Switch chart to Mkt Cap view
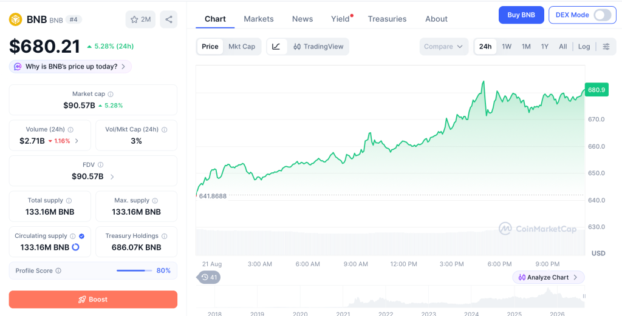This screenshot has width=622, height=316. (x=242, y=46)
